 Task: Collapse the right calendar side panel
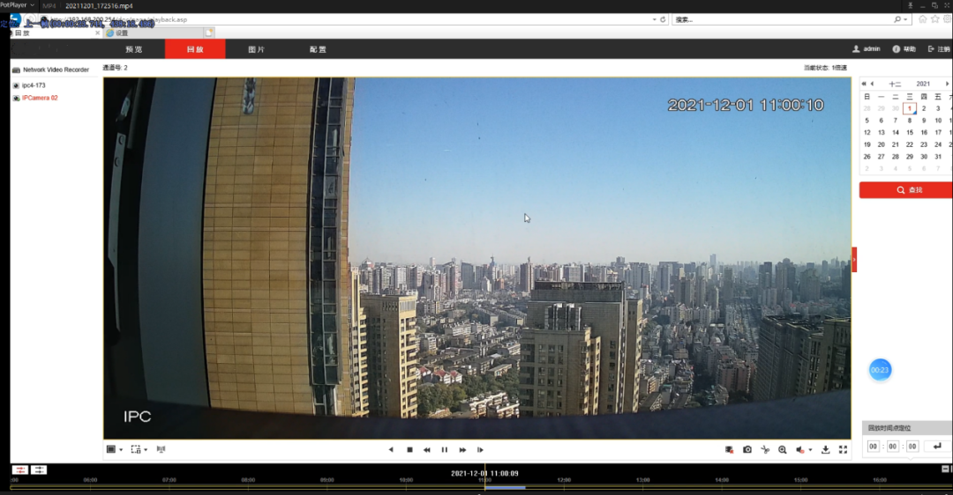[x=854, y=260]
